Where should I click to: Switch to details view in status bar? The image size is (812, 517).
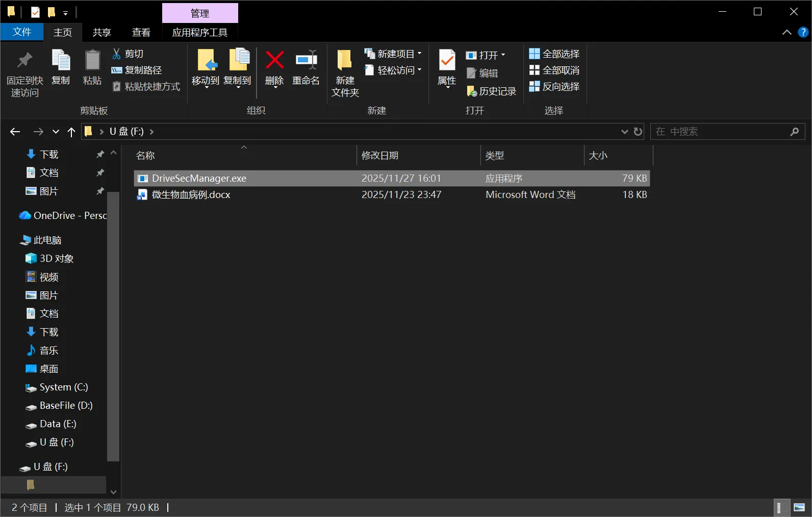coord(779,507)
